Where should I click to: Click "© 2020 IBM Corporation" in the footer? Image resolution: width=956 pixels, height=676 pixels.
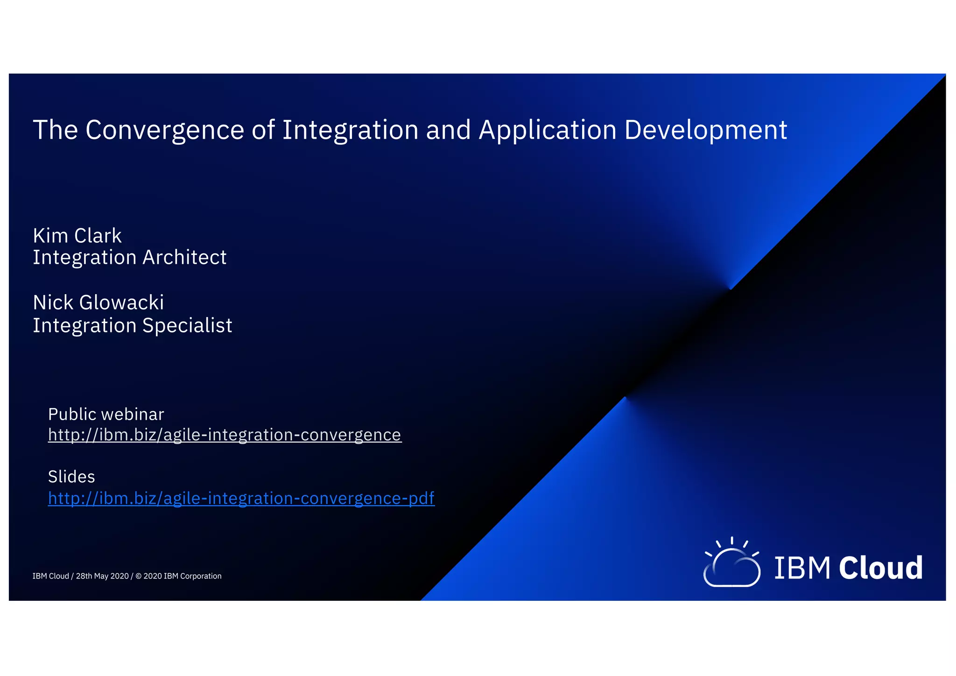click(x=178, y=576)
